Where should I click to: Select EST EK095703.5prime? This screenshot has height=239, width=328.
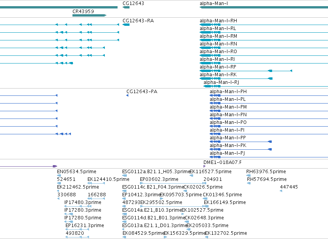tap(181, 195)
